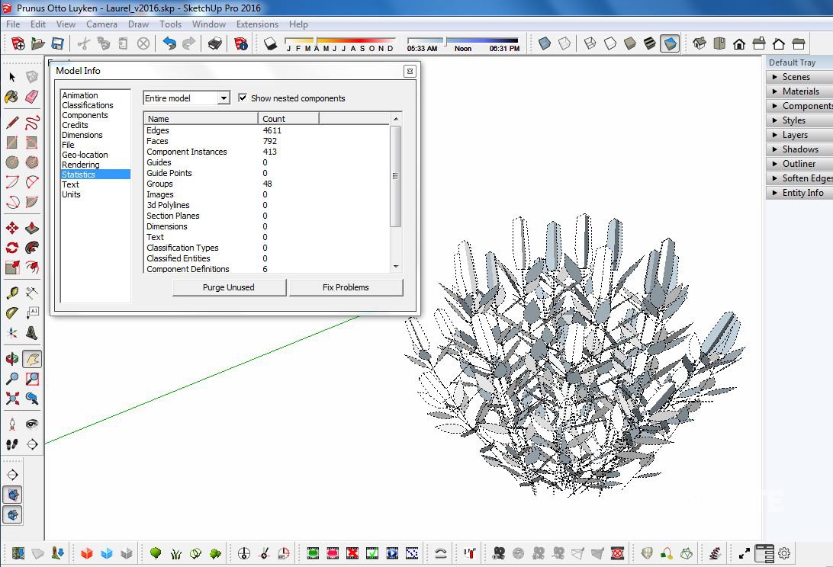Uncheck Show nested components
Viewport: 833px width, 567px height.
(x=243, y=98)
